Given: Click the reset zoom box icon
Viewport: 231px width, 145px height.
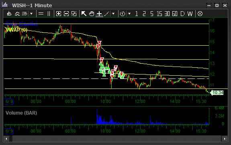Looking at the screenshot, I should [x=74, y=14].
